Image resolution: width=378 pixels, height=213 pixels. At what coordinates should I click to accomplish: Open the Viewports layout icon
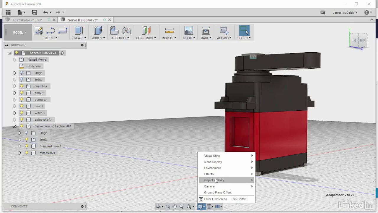coord(217,206)
